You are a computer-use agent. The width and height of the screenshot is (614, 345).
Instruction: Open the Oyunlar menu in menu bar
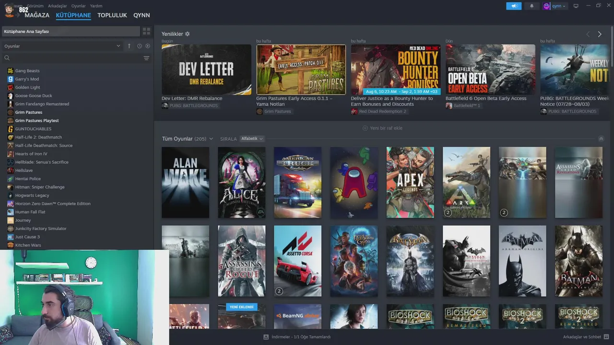(x=79, y=6)
